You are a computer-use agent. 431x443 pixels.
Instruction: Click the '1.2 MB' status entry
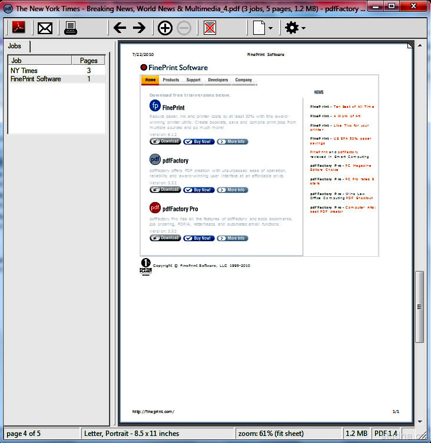pyautogui.click(x=356, y=433)
